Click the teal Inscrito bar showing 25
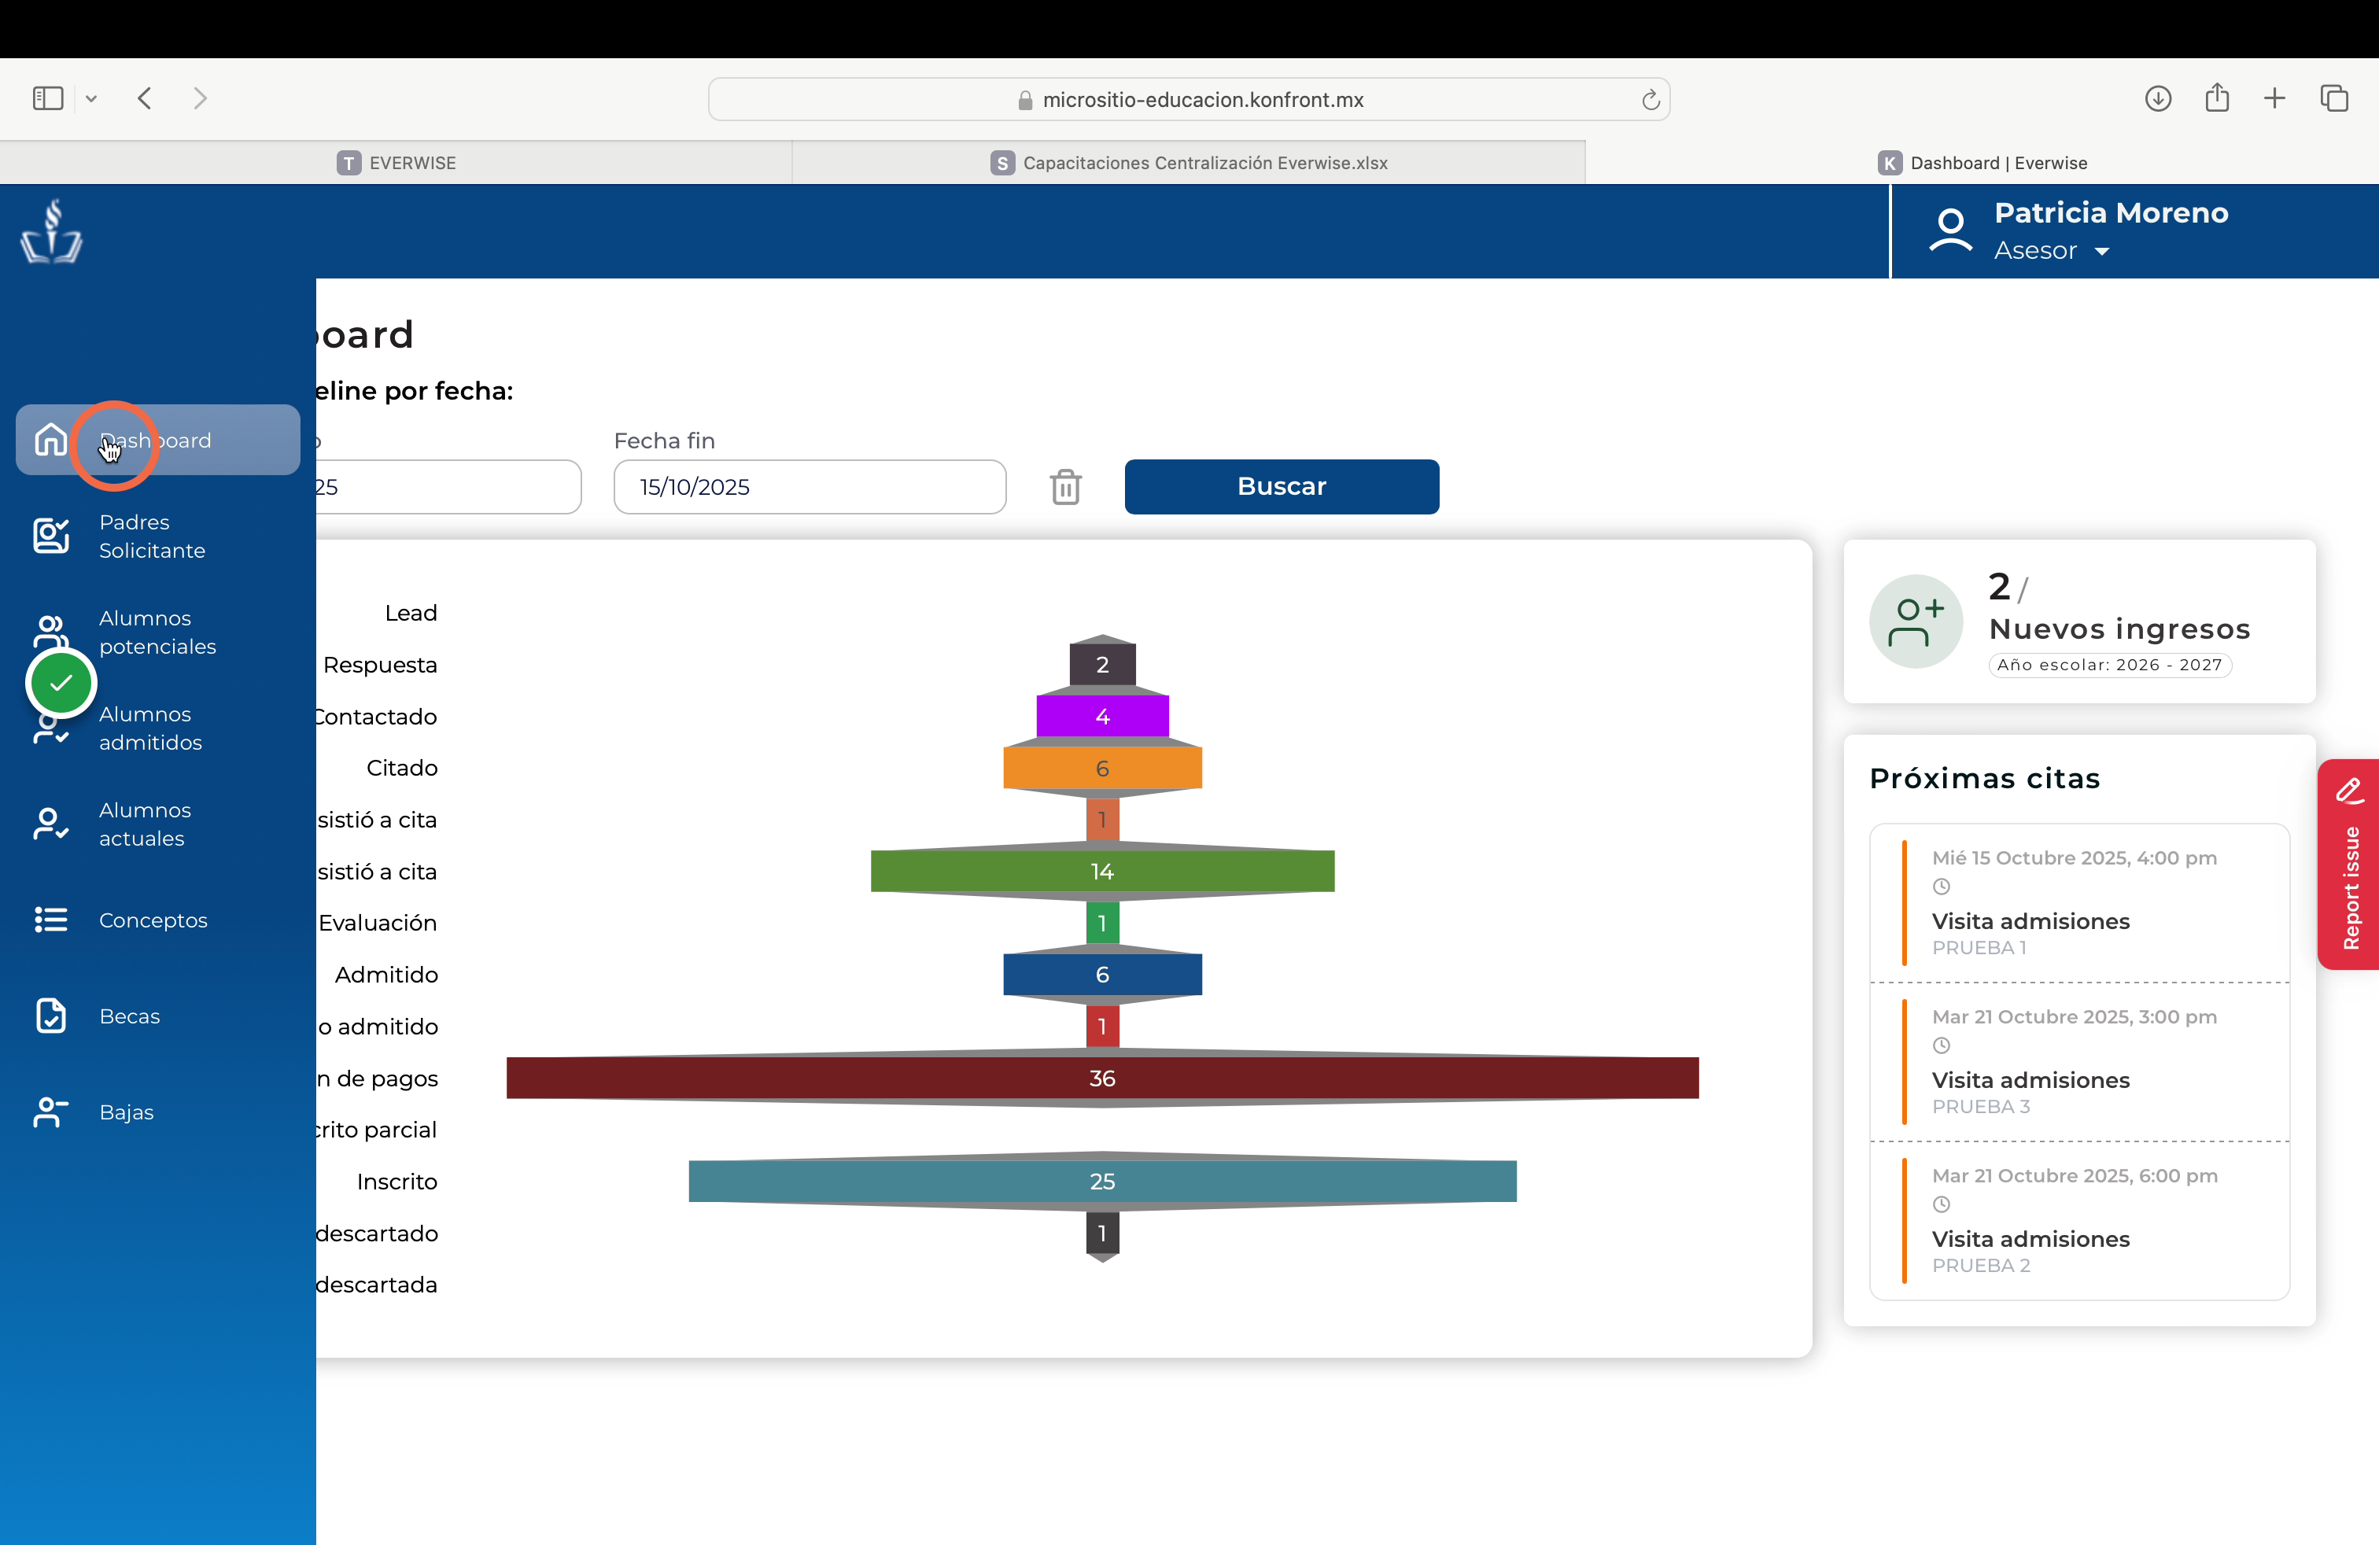The image size is (2379, 1545). pyautogui.click(x=1102, y=1182)
